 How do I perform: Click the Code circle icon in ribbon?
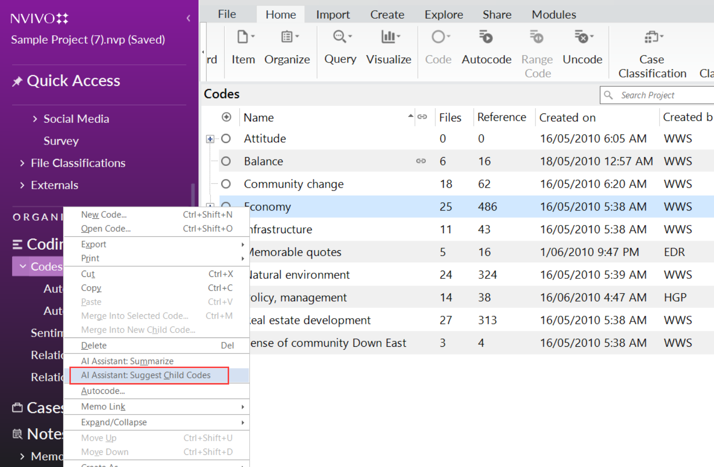click(x=438, y=37)
